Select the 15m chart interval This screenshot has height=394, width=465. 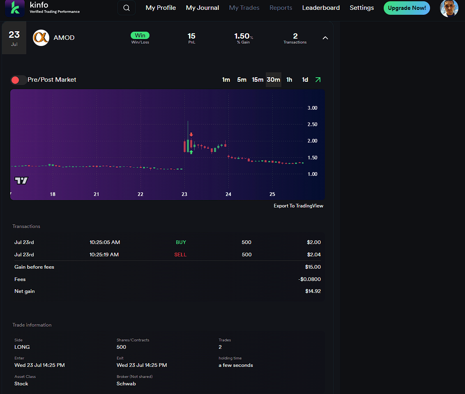click(258, 80)
